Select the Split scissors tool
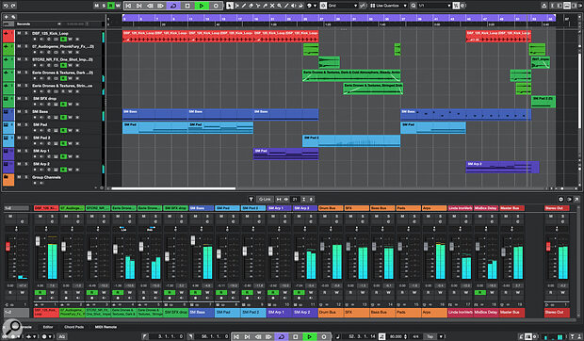 click(258, 6)
